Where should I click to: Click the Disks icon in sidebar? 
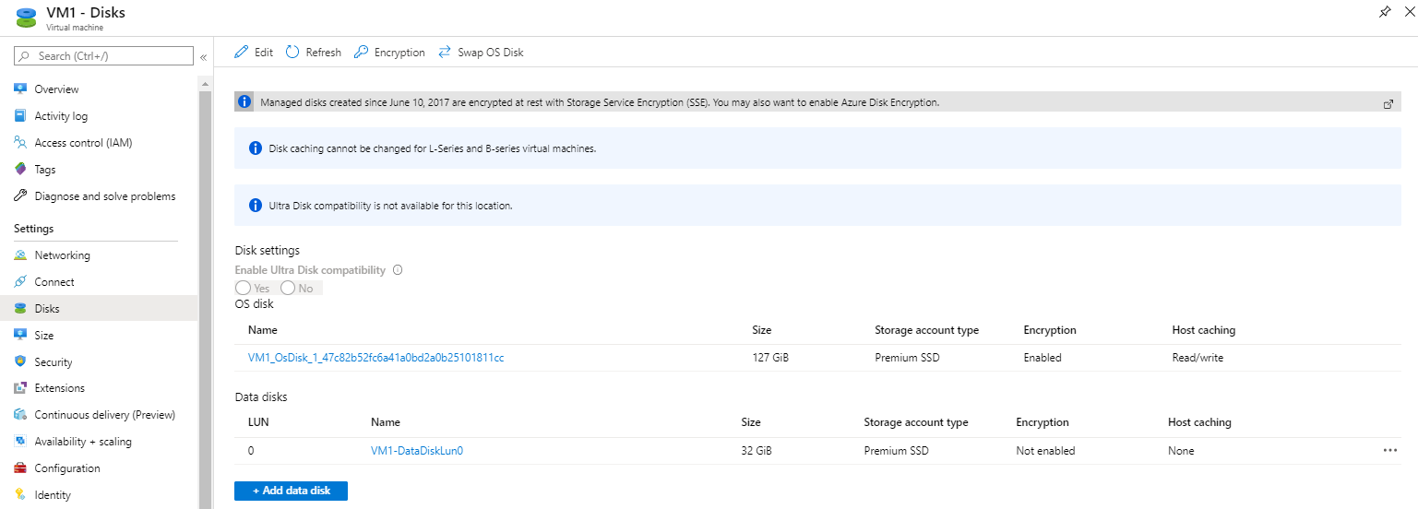point(20,309)
